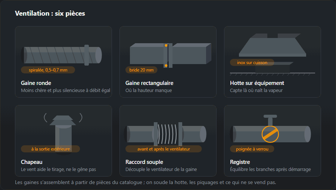Open the 'Hotte sur équipement' title
The image size is (336, 190).
pos(257,83)
